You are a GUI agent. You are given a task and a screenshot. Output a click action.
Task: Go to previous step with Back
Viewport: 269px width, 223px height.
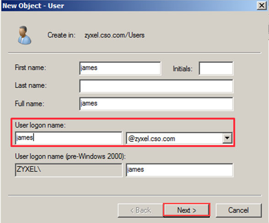click(140, 210)
